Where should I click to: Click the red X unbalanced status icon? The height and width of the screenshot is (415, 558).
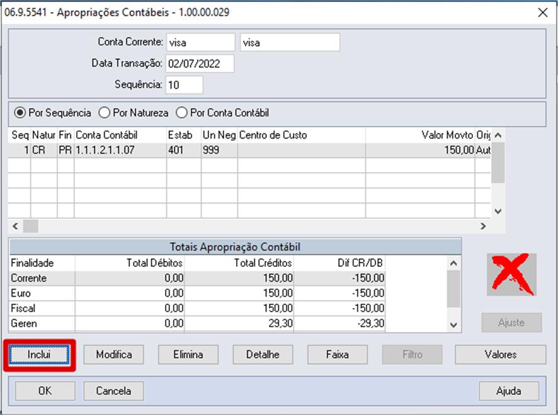512,275
